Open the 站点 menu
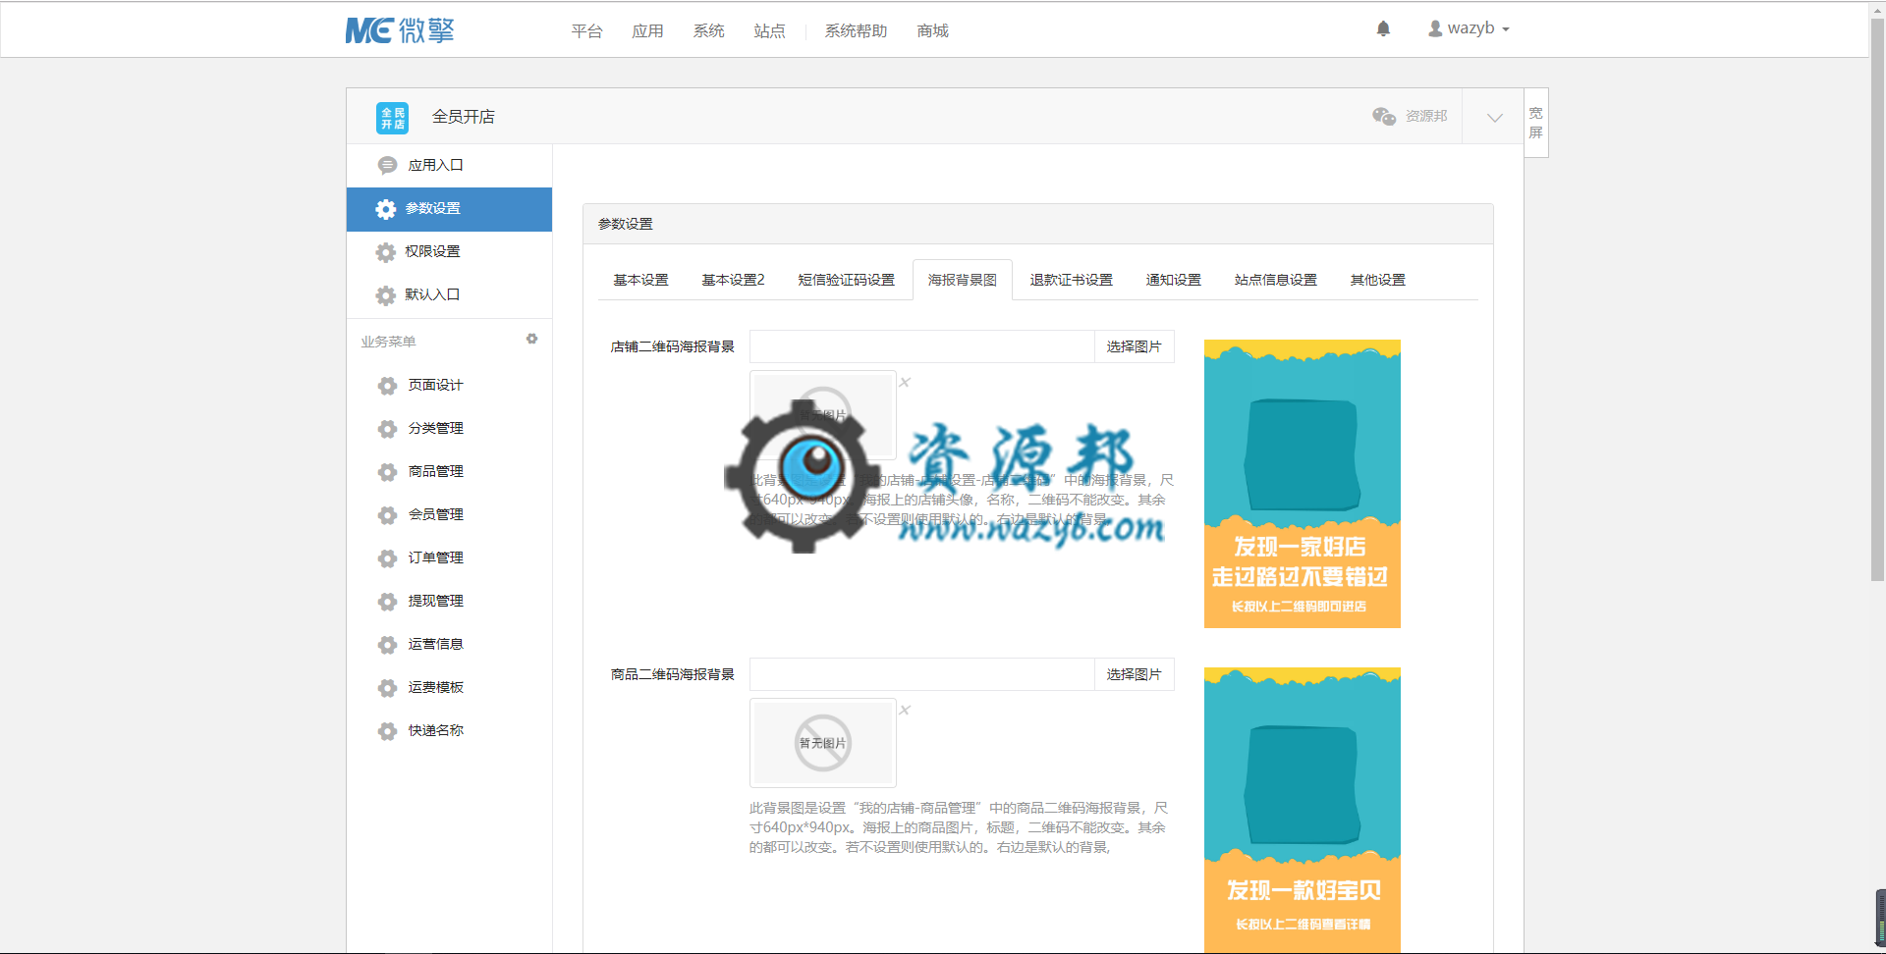The height and width of the screenshot is (954, 1886). pyautogui.click(x=769, y=31)
